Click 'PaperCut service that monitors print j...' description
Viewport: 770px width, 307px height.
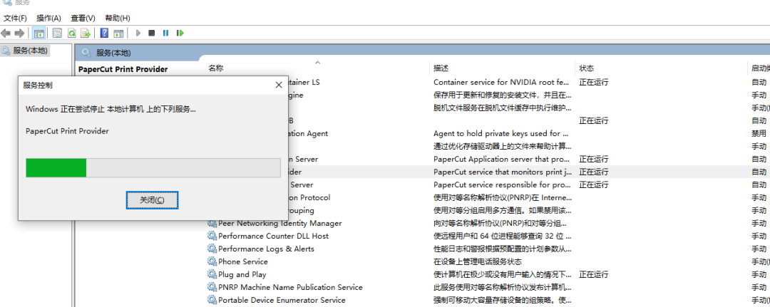(503, 172)
